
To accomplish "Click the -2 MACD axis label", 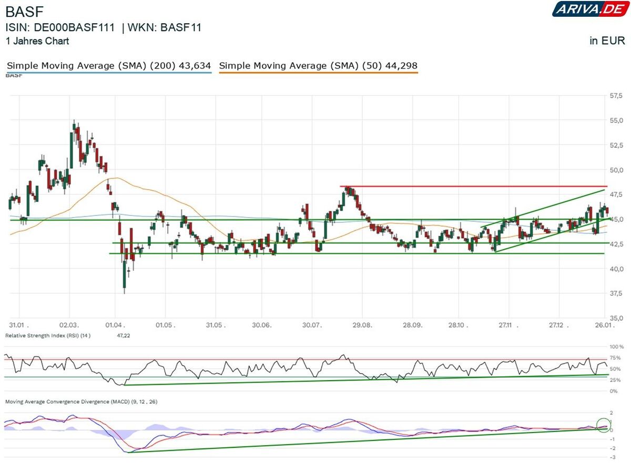I will pos(613,448).
